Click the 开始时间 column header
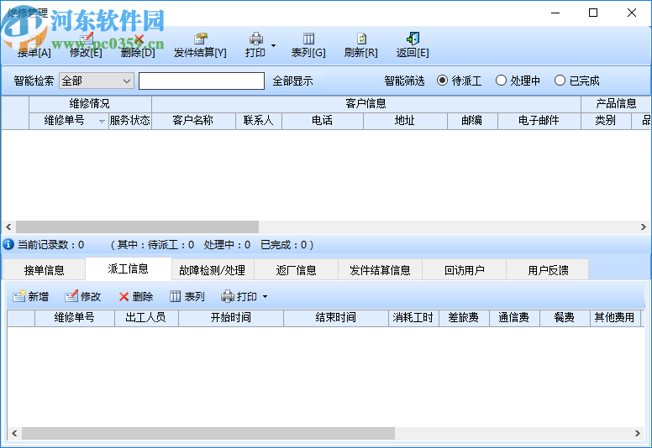This screenshot has height=448, width=652. (231, 318)
